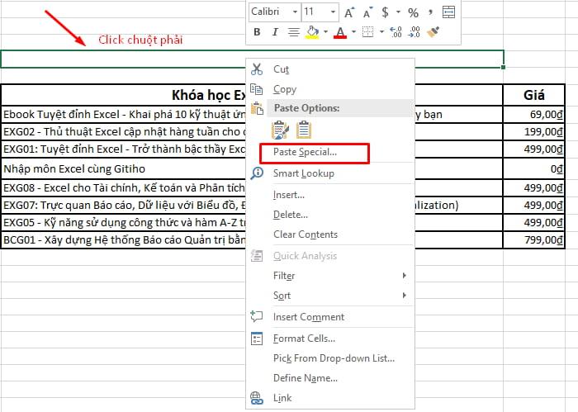This screenshot has height=412, width=578.
Task: Click Increase Font Size icon in mini toolbar
Action: 348,12
